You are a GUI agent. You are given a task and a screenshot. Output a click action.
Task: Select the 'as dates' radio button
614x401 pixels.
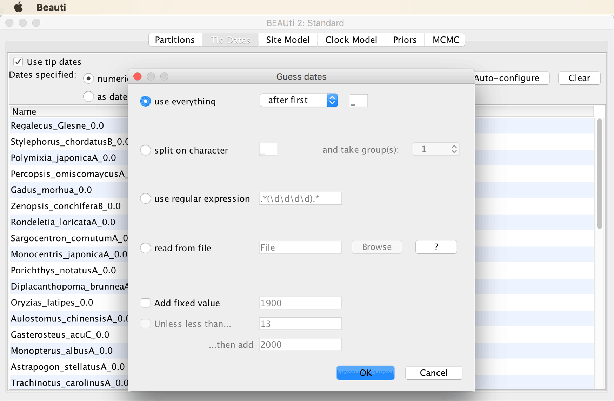pyautogui.click(x=88, y=96)
